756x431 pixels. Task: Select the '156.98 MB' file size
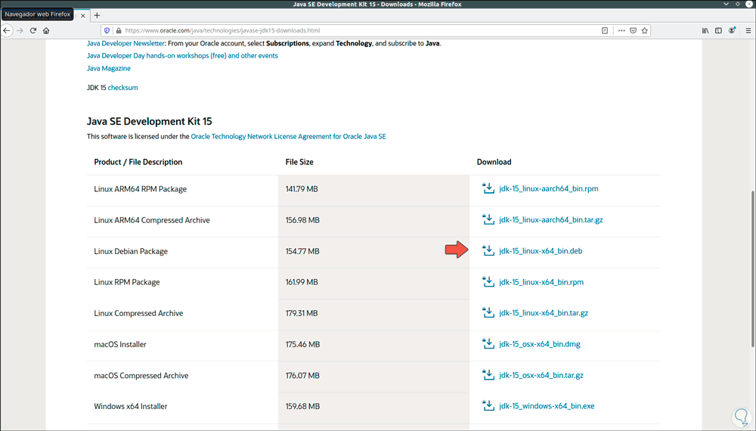click(302, 220)
